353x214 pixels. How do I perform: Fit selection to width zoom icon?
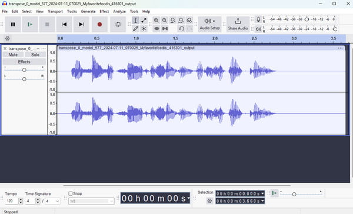click(172, 20)
